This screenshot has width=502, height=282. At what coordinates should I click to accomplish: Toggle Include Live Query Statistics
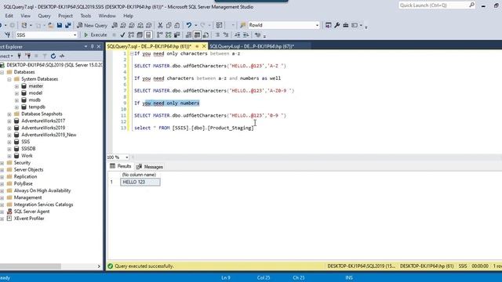coord(169,34)
